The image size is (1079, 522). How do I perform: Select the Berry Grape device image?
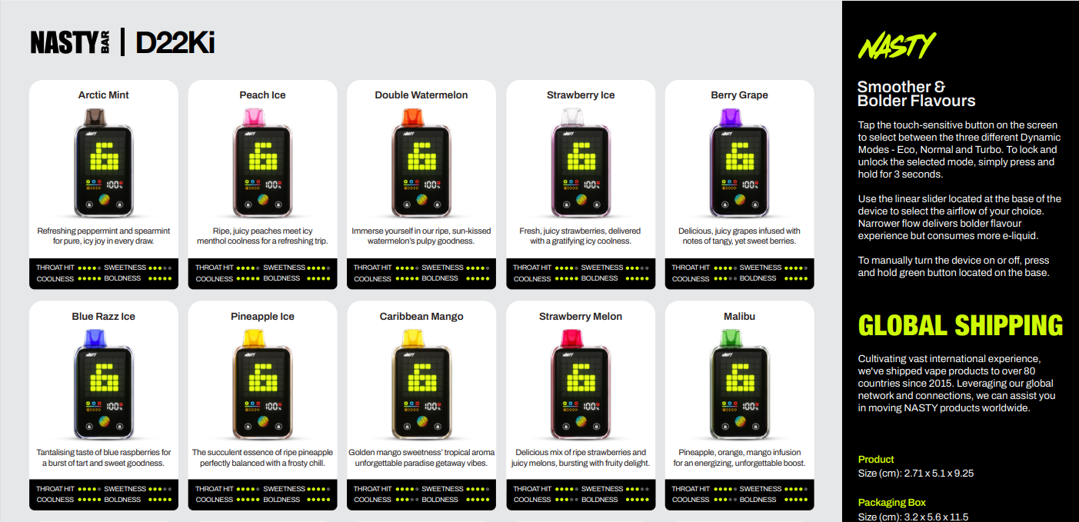pyautogui.click(x=739, y=163)
